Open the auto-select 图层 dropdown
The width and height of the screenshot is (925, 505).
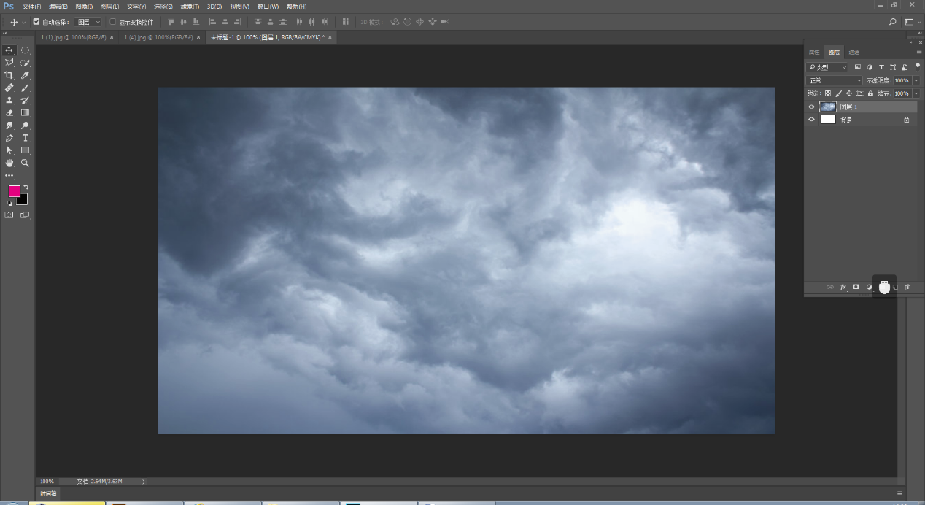pyautogui.click(x=89, y=22)
